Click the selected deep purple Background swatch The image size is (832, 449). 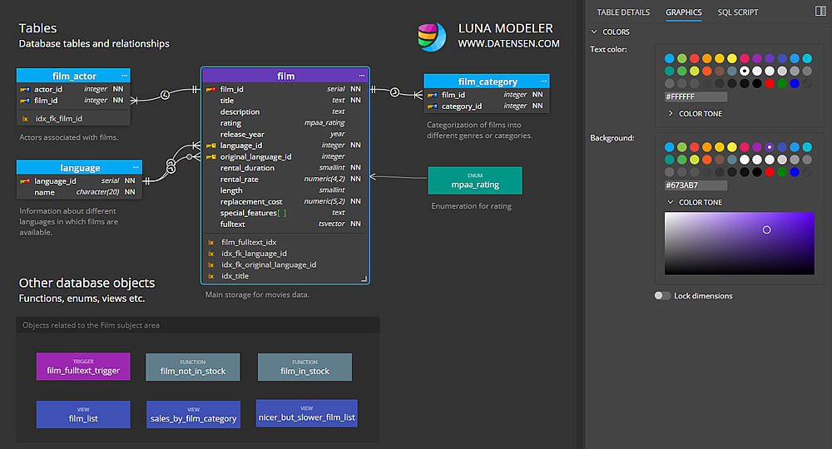coord(770,147)
